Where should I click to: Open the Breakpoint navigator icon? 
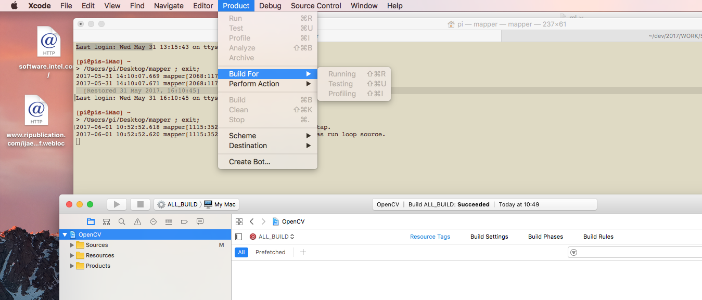pos(184,221)
